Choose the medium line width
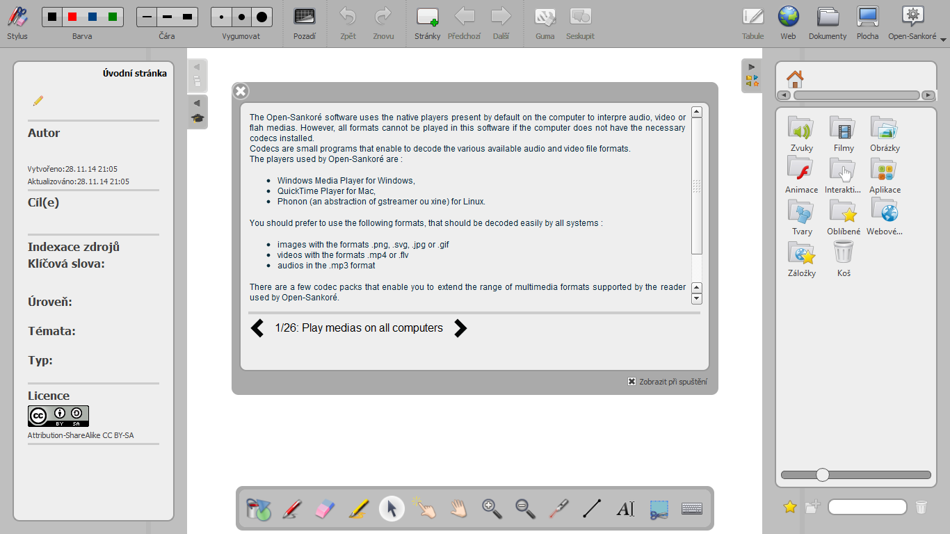Screen dimensions: 950x534 (x=167, y=17)
